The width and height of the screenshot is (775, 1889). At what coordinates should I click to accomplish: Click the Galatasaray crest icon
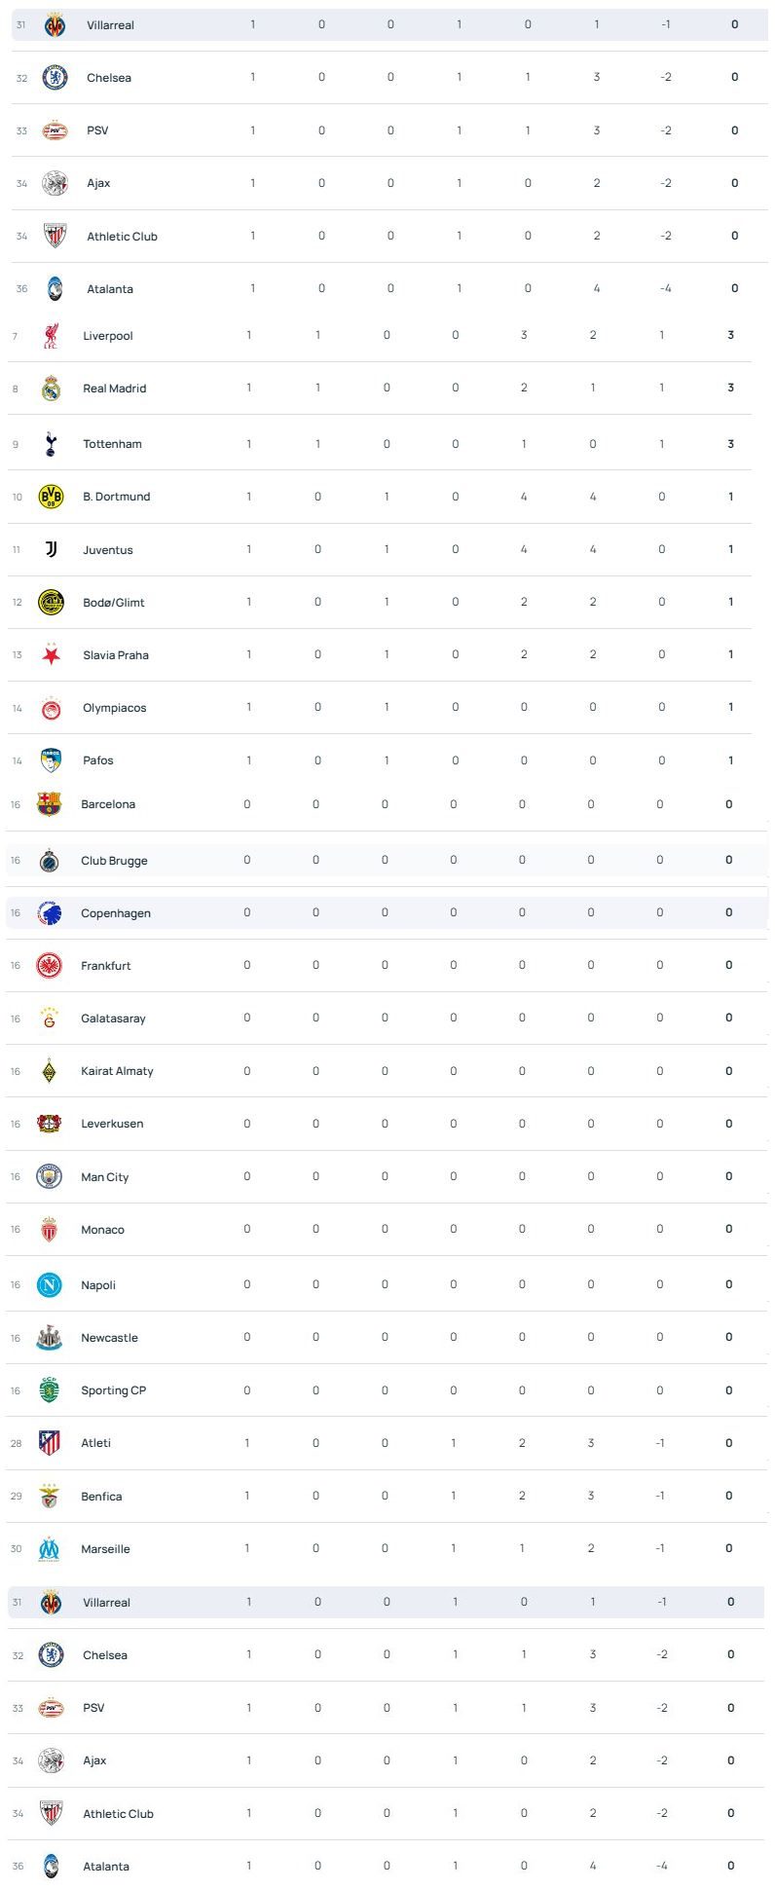pos(49,1019)
